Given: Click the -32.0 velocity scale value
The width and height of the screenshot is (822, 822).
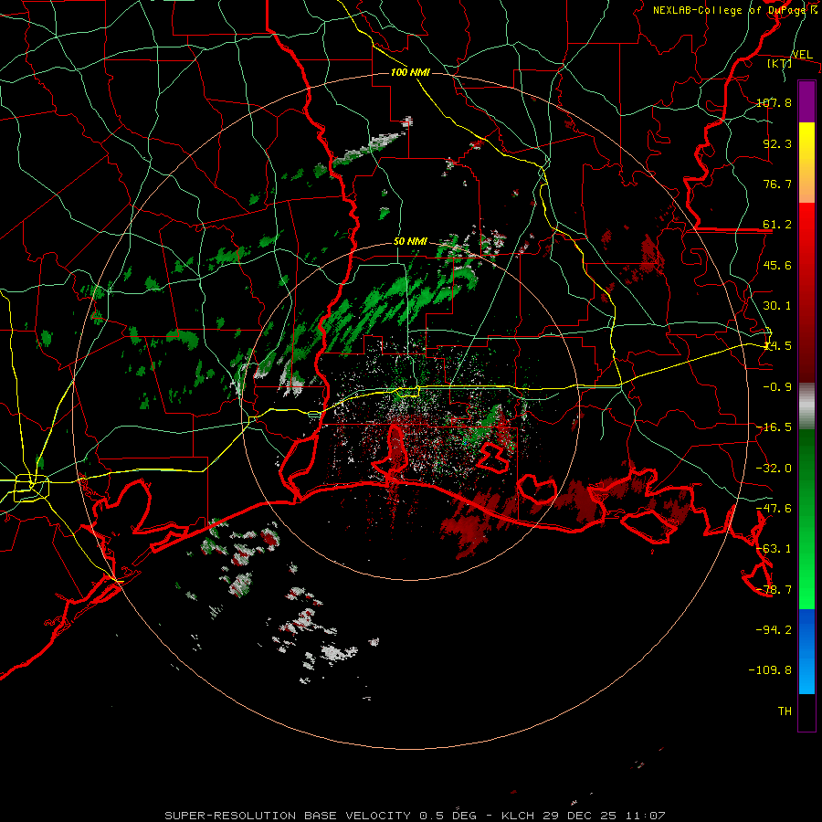Looking at the screenshot, I should (774, 469).
